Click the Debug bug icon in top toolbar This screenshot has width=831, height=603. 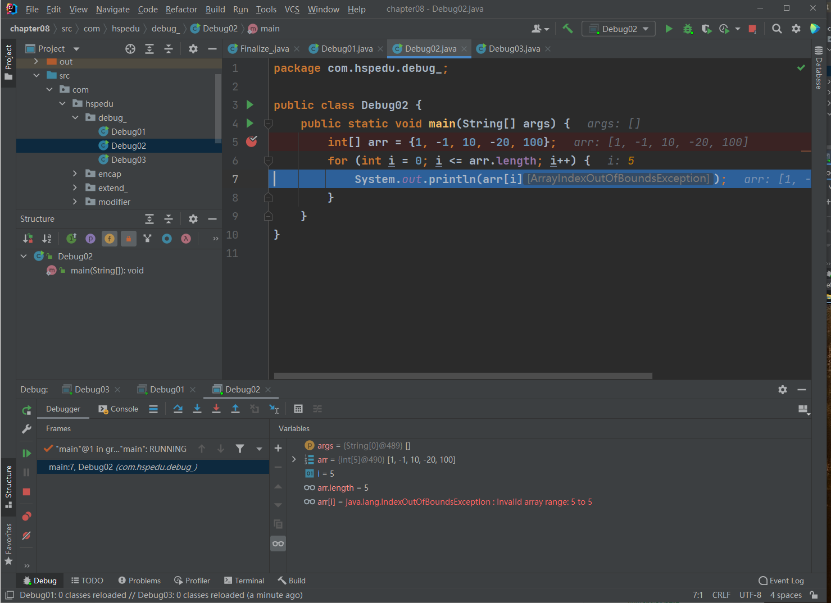click(x=688, y=29)
